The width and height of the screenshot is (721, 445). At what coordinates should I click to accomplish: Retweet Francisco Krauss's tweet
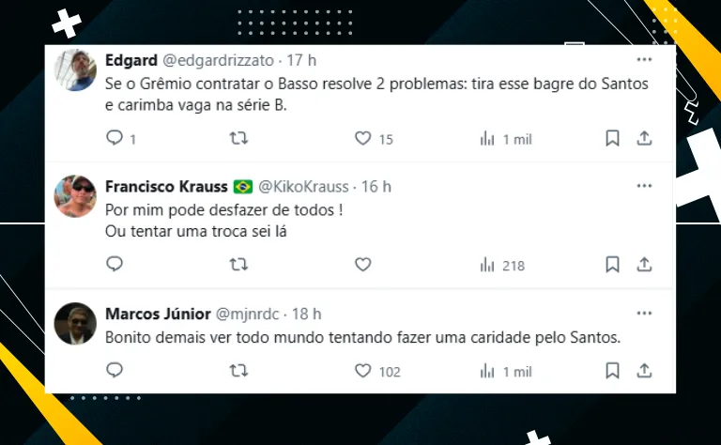238,265
